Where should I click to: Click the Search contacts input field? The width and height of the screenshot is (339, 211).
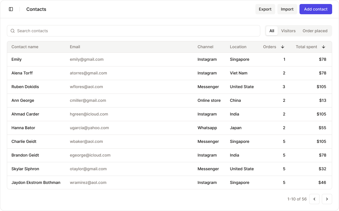point(134,31)
